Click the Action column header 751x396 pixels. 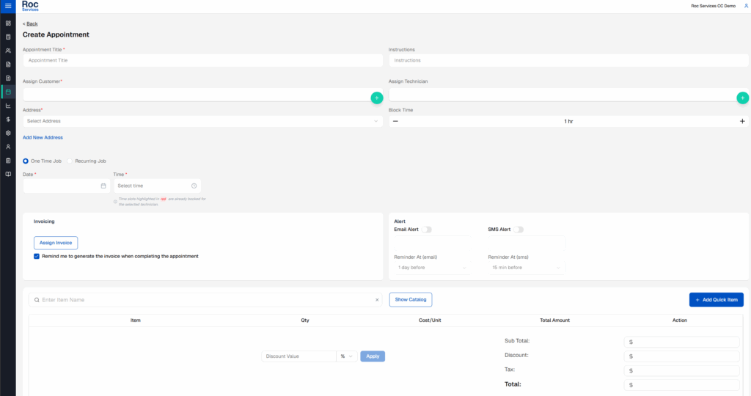tap(680, 320)
